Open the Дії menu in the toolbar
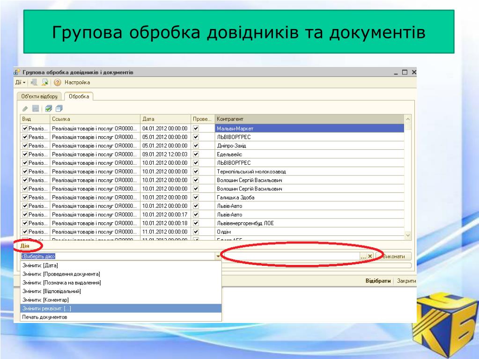Screen dimensions: 479x359 coord(20,82)
